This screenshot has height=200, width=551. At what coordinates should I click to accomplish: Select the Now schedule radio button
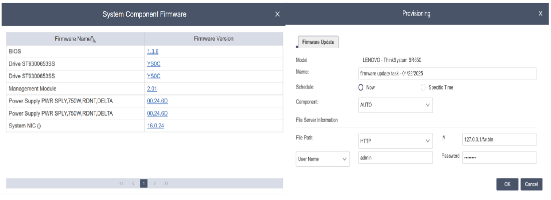click(361, 87)
